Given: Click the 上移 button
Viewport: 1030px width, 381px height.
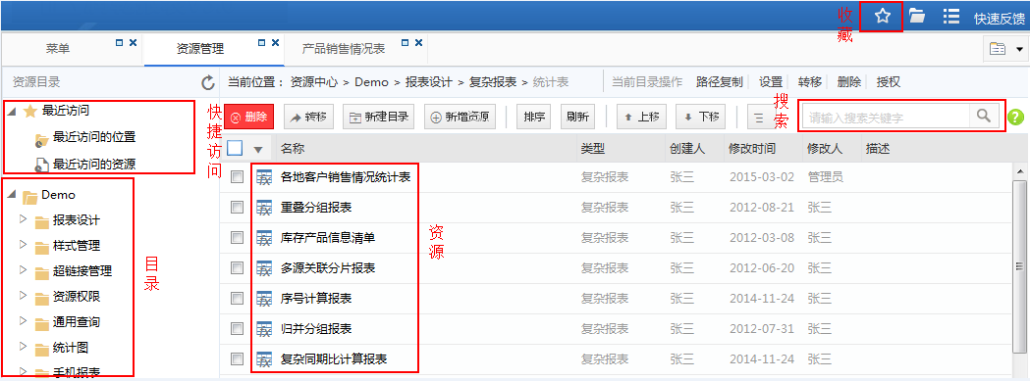Looking at the screenshot, I should tap(642, 117).
